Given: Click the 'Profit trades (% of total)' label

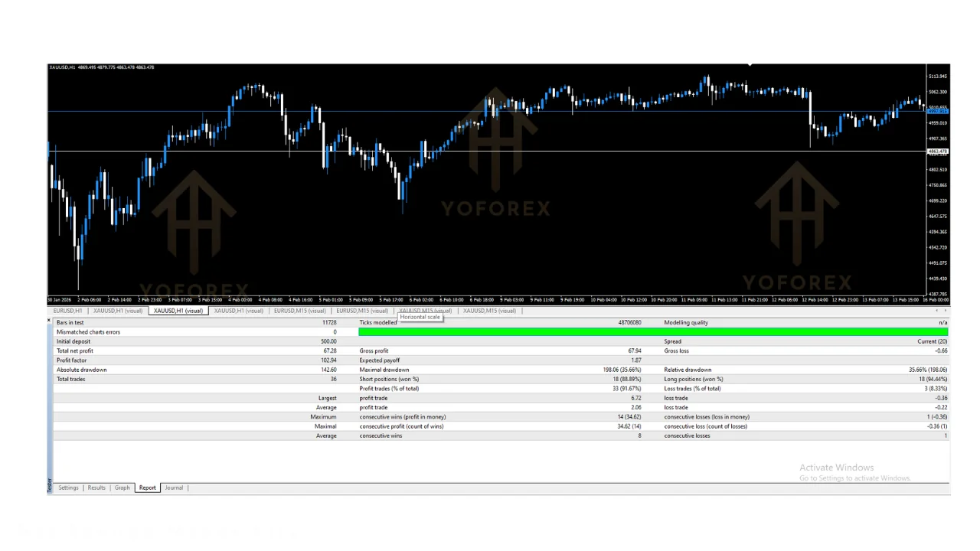Looking at the screenshot, I should [x=389, y=389].
